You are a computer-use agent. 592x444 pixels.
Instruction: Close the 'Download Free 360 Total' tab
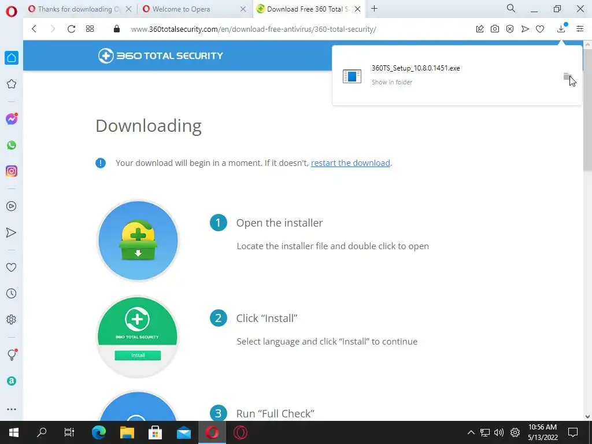tap(357, 9)
